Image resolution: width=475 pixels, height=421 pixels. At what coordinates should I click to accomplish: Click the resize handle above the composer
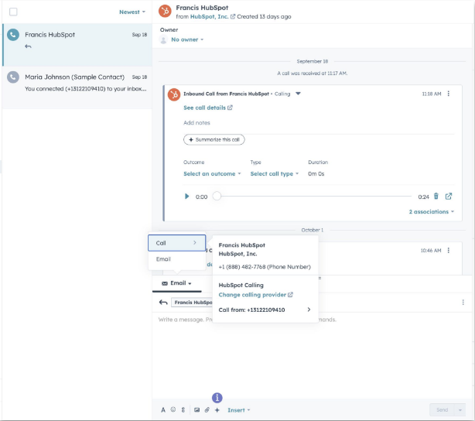click(320, 278)
